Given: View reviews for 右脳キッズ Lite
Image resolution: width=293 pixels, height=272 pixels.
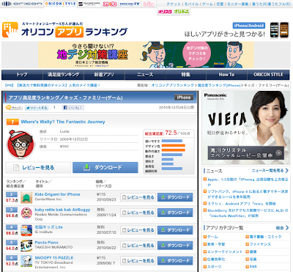Looking at the screenshot, I should tap(138, 230).
